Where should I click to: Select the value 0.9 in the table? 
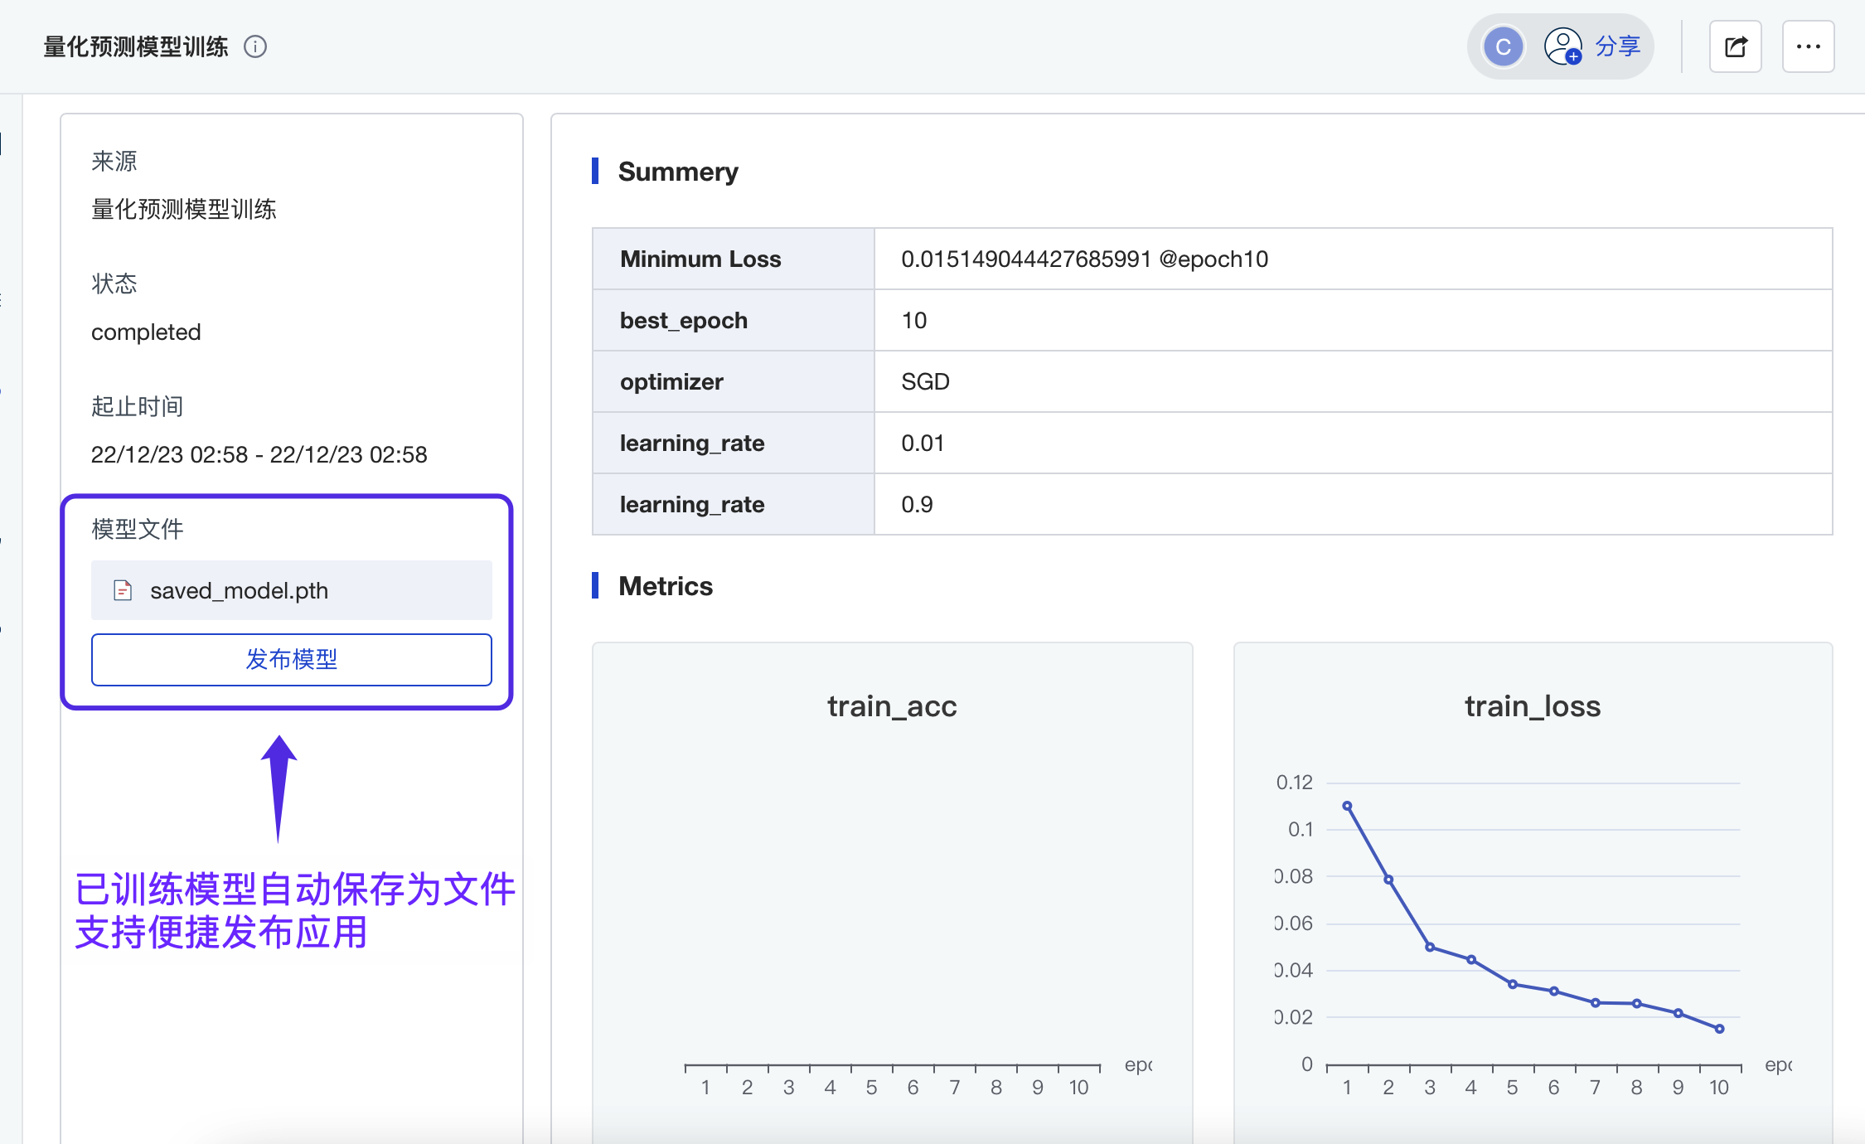(x=918, y=504)
